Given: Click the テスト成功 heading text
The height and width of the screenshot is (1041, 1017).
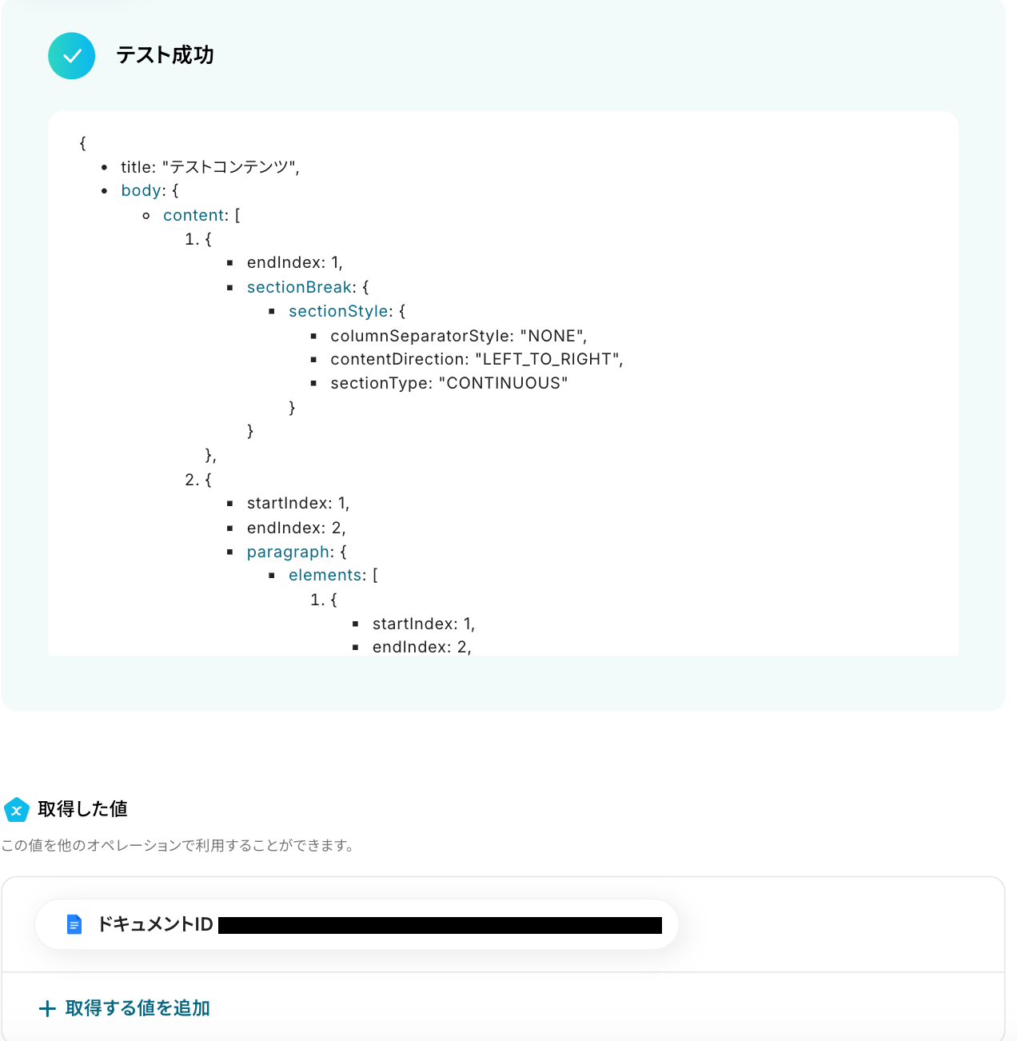Looking at the screenshot, I should (x=165, y=55).
